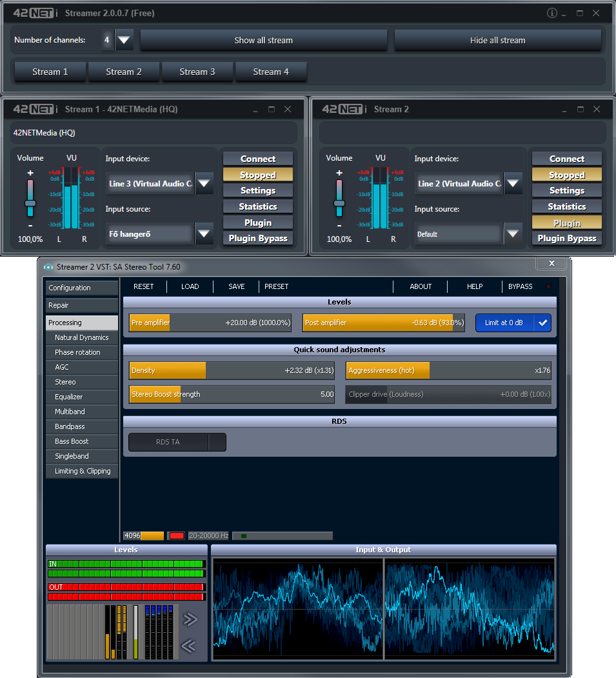Screen dimensions: 616x678
Task: Expand the Input source dropdown in Stream 2
Action: click(x=513, y=234)
